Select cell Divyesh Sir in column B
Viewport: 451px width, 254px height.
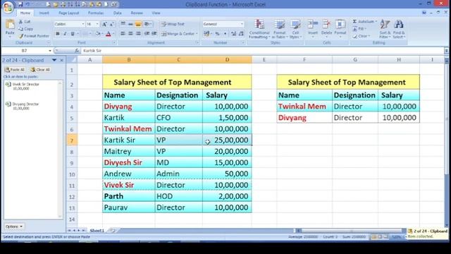tap(128, 163)
